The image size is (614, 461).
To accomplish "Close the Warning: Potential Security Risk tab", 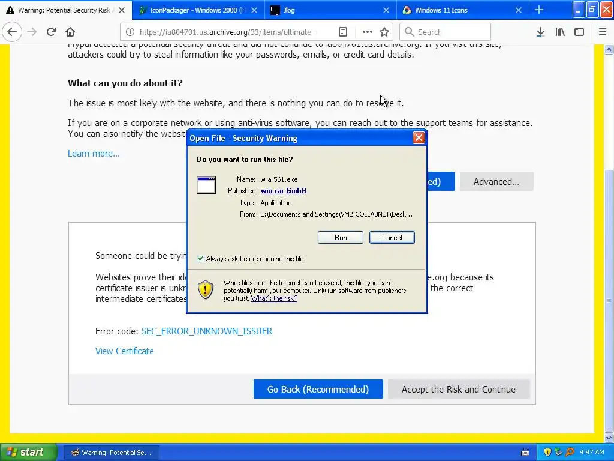I will click(x=122, y=10).
